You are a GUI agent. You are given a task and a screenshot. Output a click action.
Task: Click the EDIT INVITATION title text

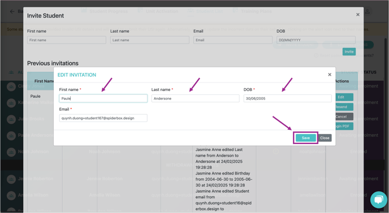(77, 75)
